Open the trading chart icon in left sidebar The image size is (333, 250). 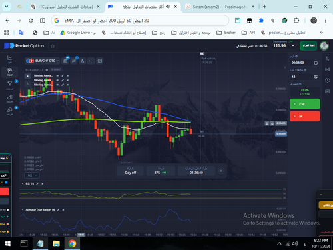tap(9, 59)
